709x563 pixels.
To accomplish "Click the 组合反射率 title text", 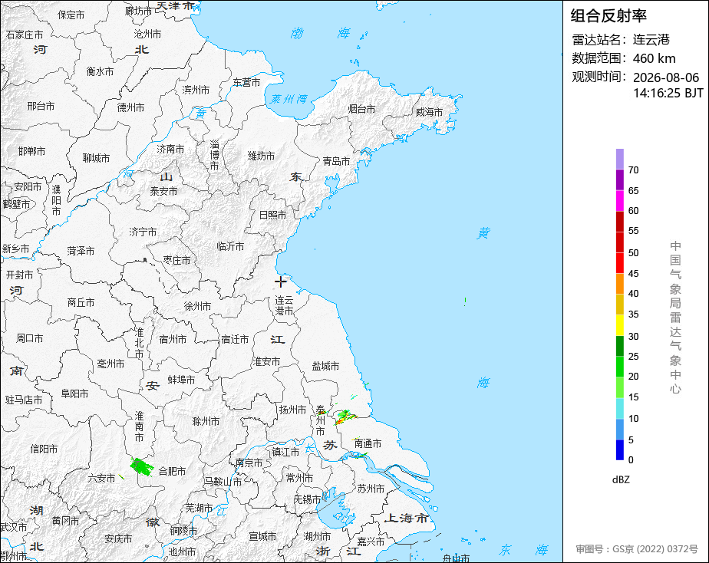I will coord(608,16).
